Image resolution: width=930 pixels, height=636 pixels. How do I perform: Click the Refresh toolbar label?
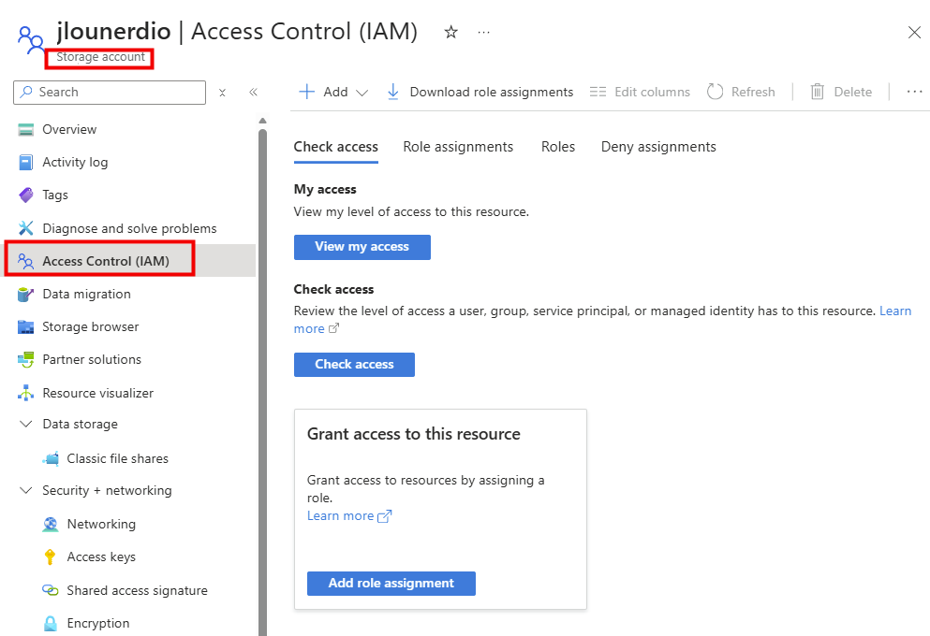coord(753,92)
